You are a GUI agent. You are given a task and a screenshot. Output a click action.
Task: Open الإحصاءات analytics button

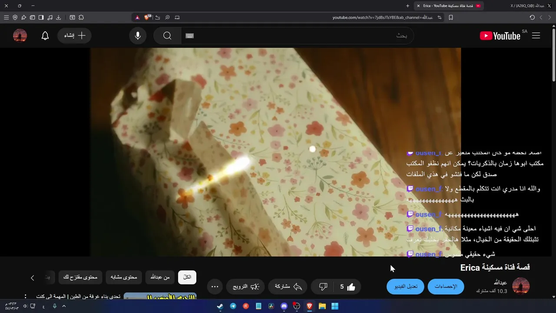(x=446, y=286)
